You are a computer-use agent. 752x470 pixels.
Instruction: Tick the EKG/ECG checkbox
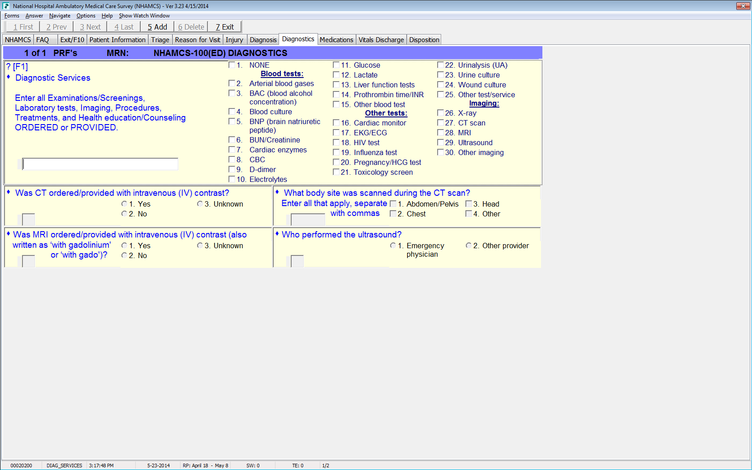[336, 133]
